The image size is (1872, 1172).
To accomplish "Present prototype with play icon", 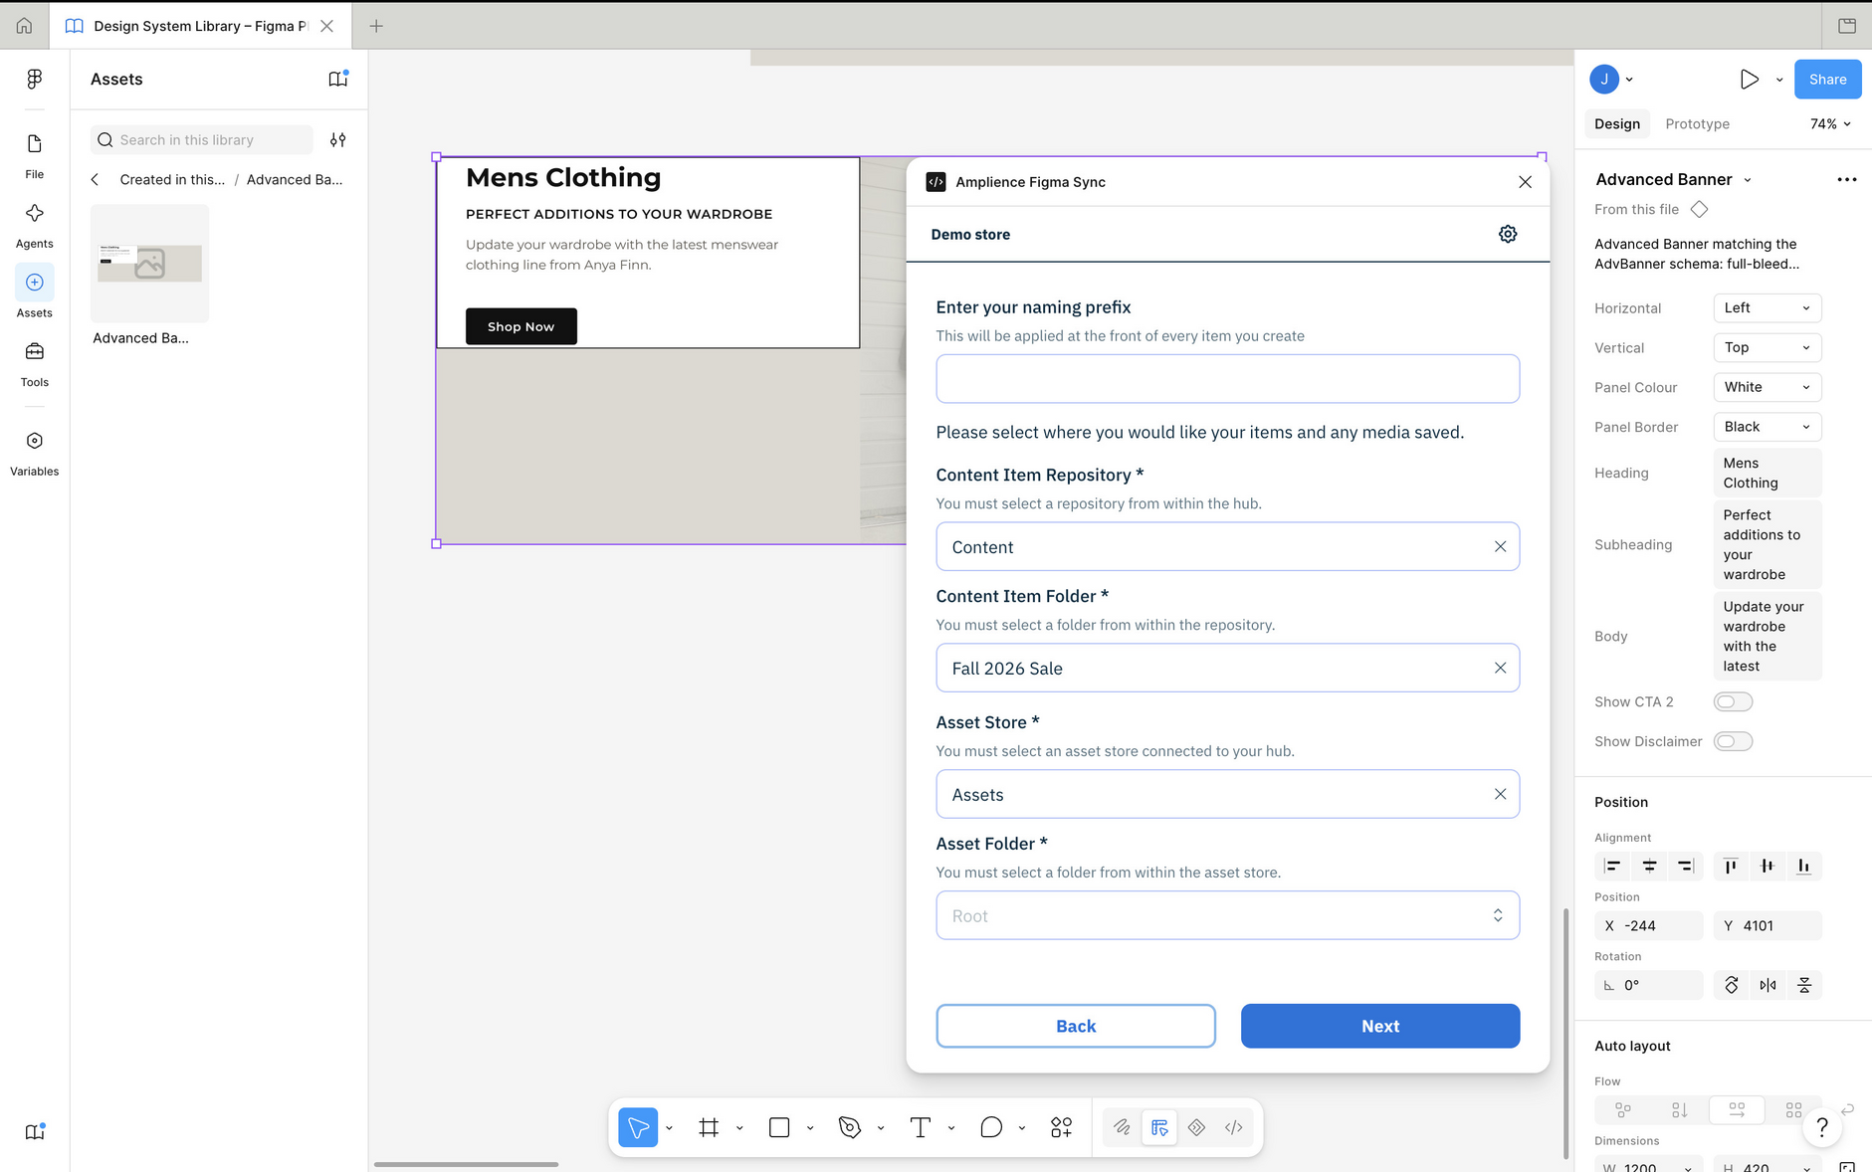I will click(1749, 80).
